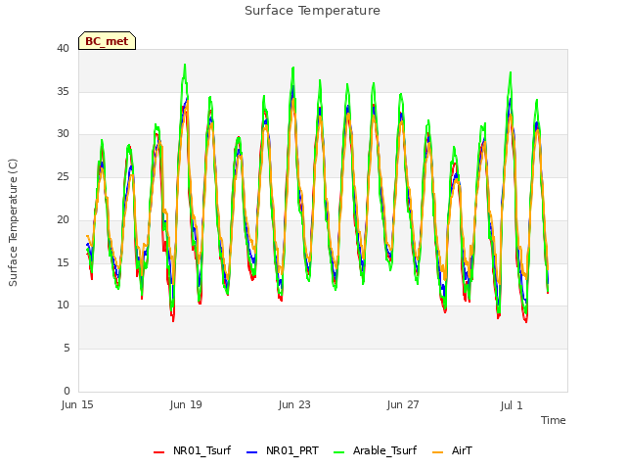Click the green Arable_Tsurf legend swatch
The image size is (626, 470).
point(338,452)
